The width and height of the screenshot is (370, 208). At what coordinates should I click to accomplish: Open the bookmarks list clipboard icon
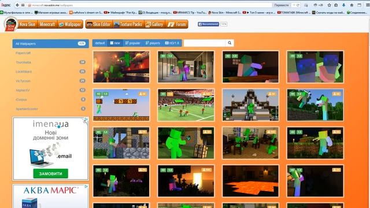(x=336, y=5)
